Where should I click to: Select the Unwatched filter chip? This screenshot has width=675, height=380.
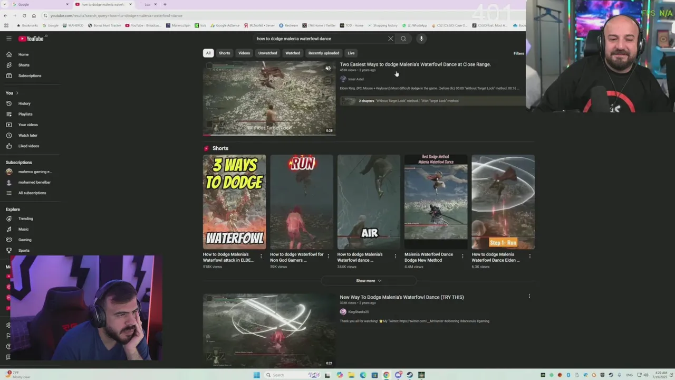click(x=267, y=53)
